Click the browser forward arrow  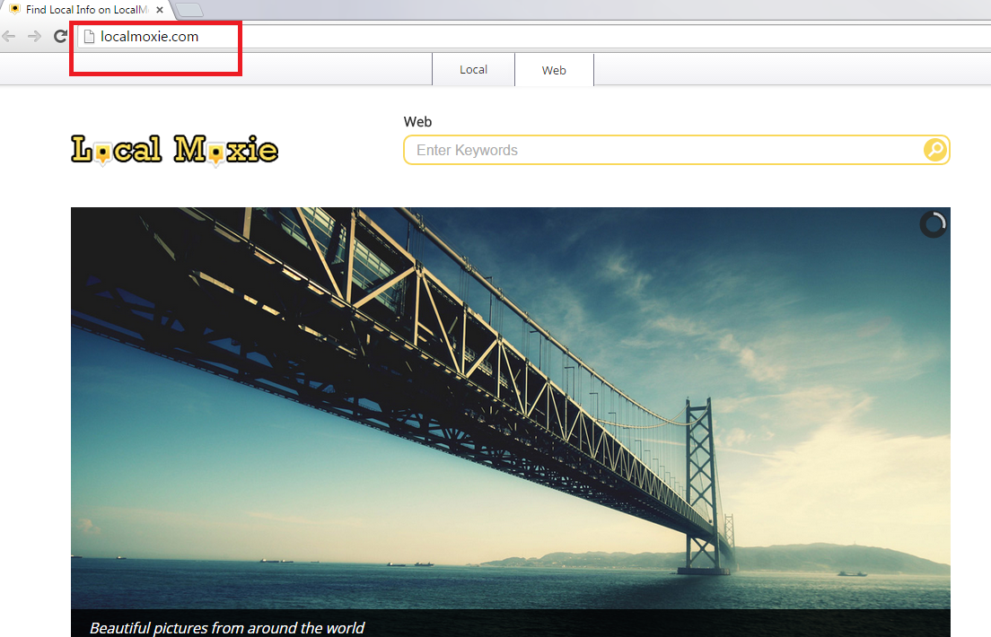pos(34,37)
